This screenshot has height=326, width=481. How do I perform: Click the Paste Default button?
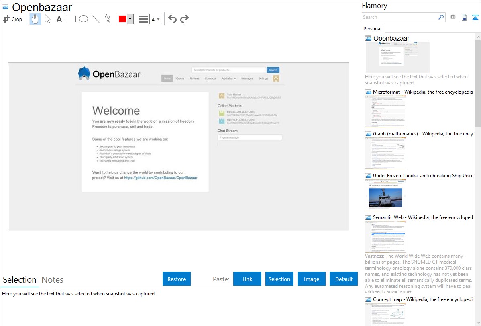pyautogui.click(x=344, y=279)
